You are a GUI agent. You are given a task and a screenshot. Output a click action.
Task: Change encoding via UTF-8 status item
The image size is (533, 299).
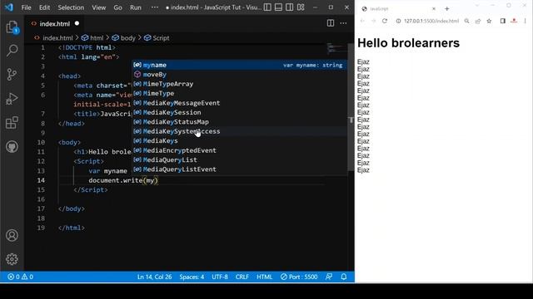pos(220,277)
